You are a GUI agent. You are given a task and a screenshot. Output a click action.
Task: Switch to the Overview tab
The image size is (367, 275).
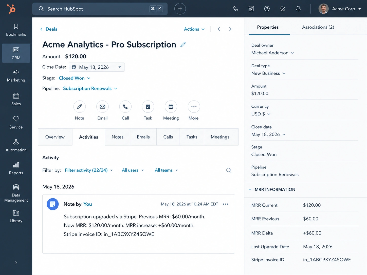pos(55,137)
